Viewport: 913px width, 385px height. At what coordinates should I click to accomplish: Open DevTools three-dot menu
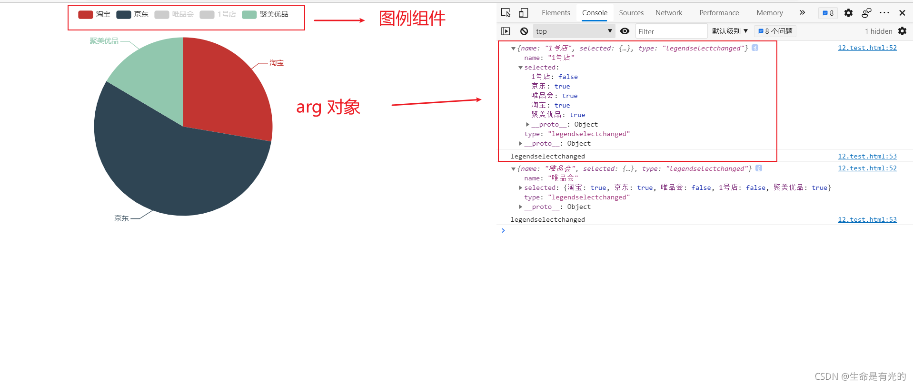884,13
